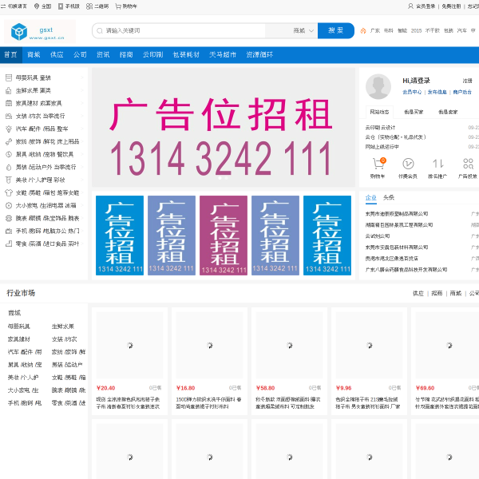Click the 广告投放 ad placement icon
479x479 pixels.
click(468, 163)
